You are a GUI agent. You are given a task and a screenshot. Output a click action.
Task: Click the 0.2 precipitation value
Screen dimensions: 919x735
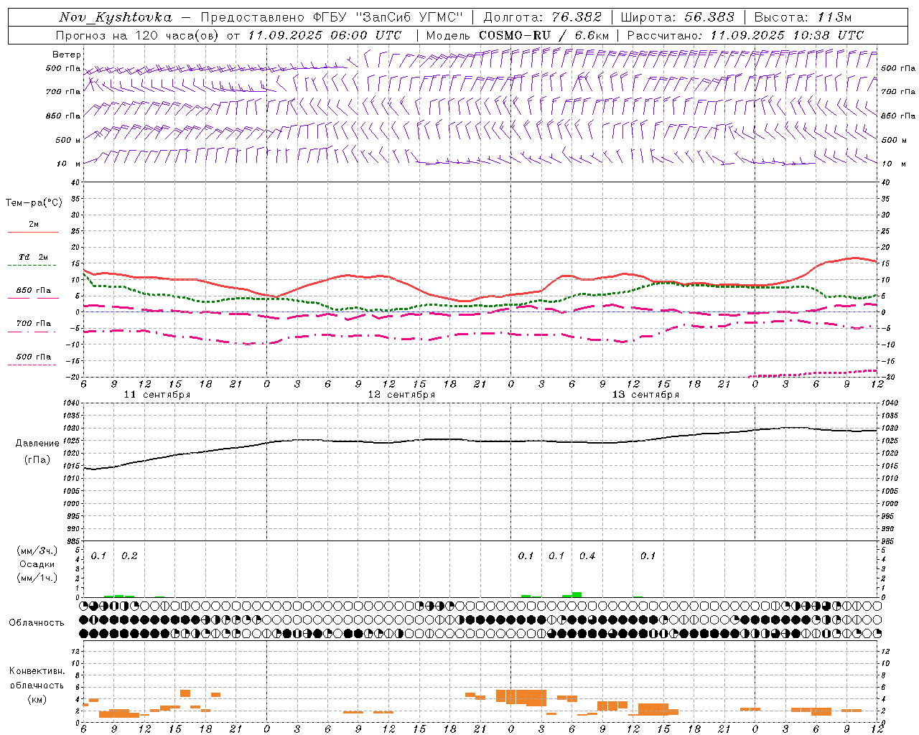[x=129, y=556]
